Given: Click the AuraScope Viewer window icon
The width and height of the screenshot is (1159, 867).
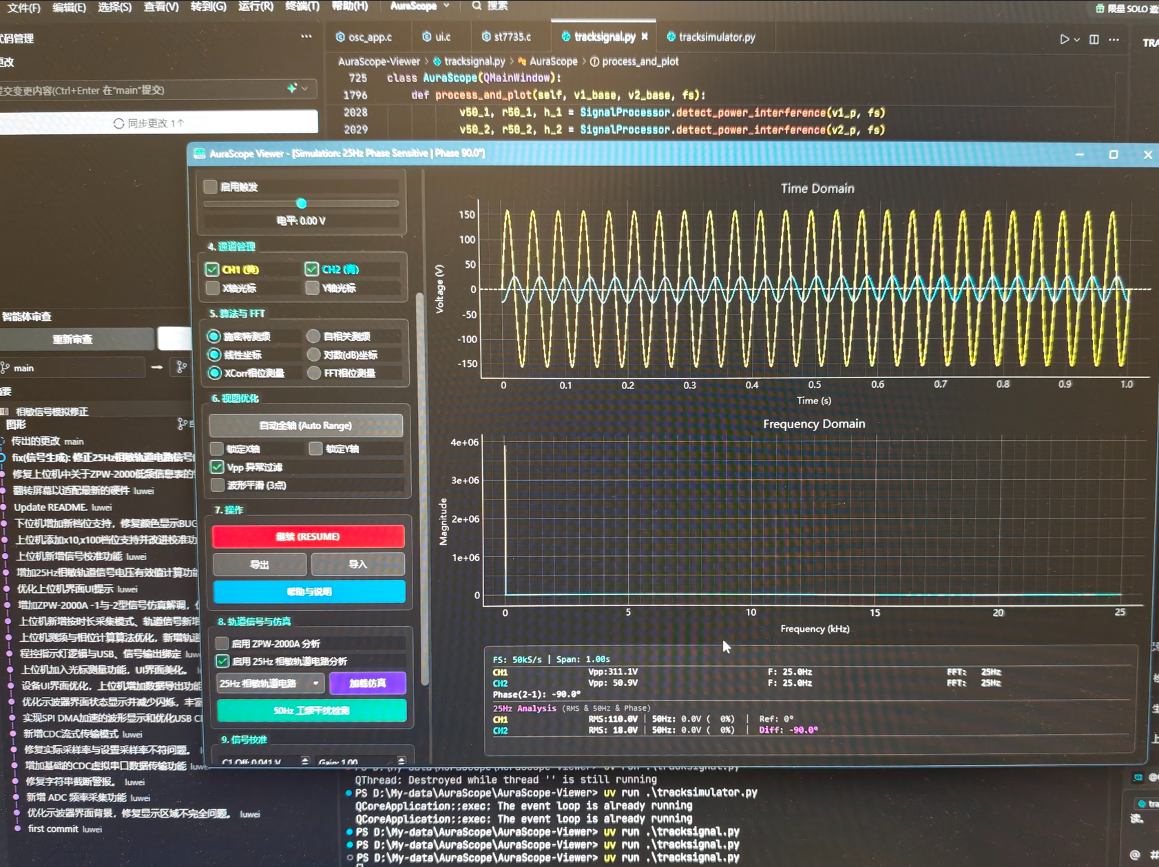Looking at the screenshot, I should (x=200, y=154).
